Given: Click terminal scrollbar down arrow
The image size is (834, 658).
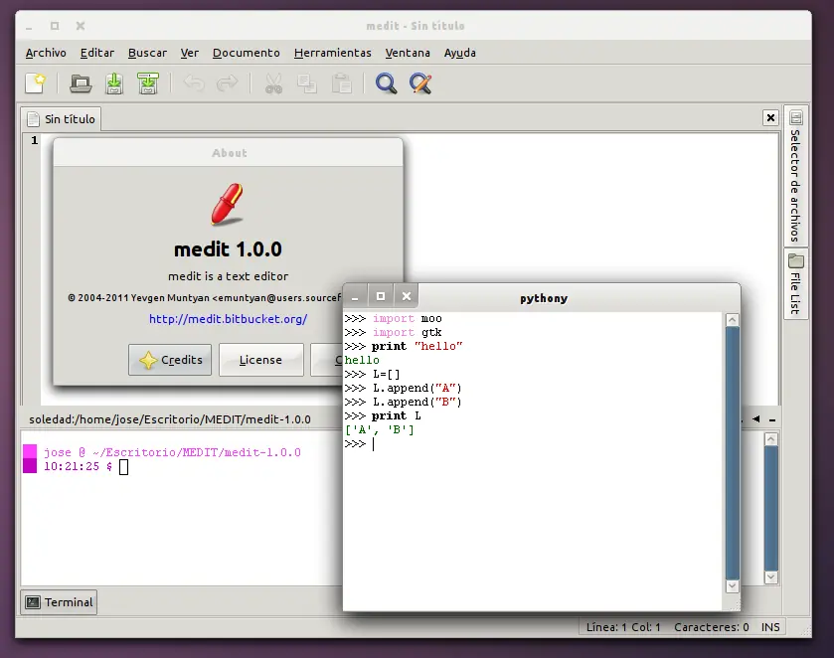Looking at the screenshot, I should pos(770,576).
